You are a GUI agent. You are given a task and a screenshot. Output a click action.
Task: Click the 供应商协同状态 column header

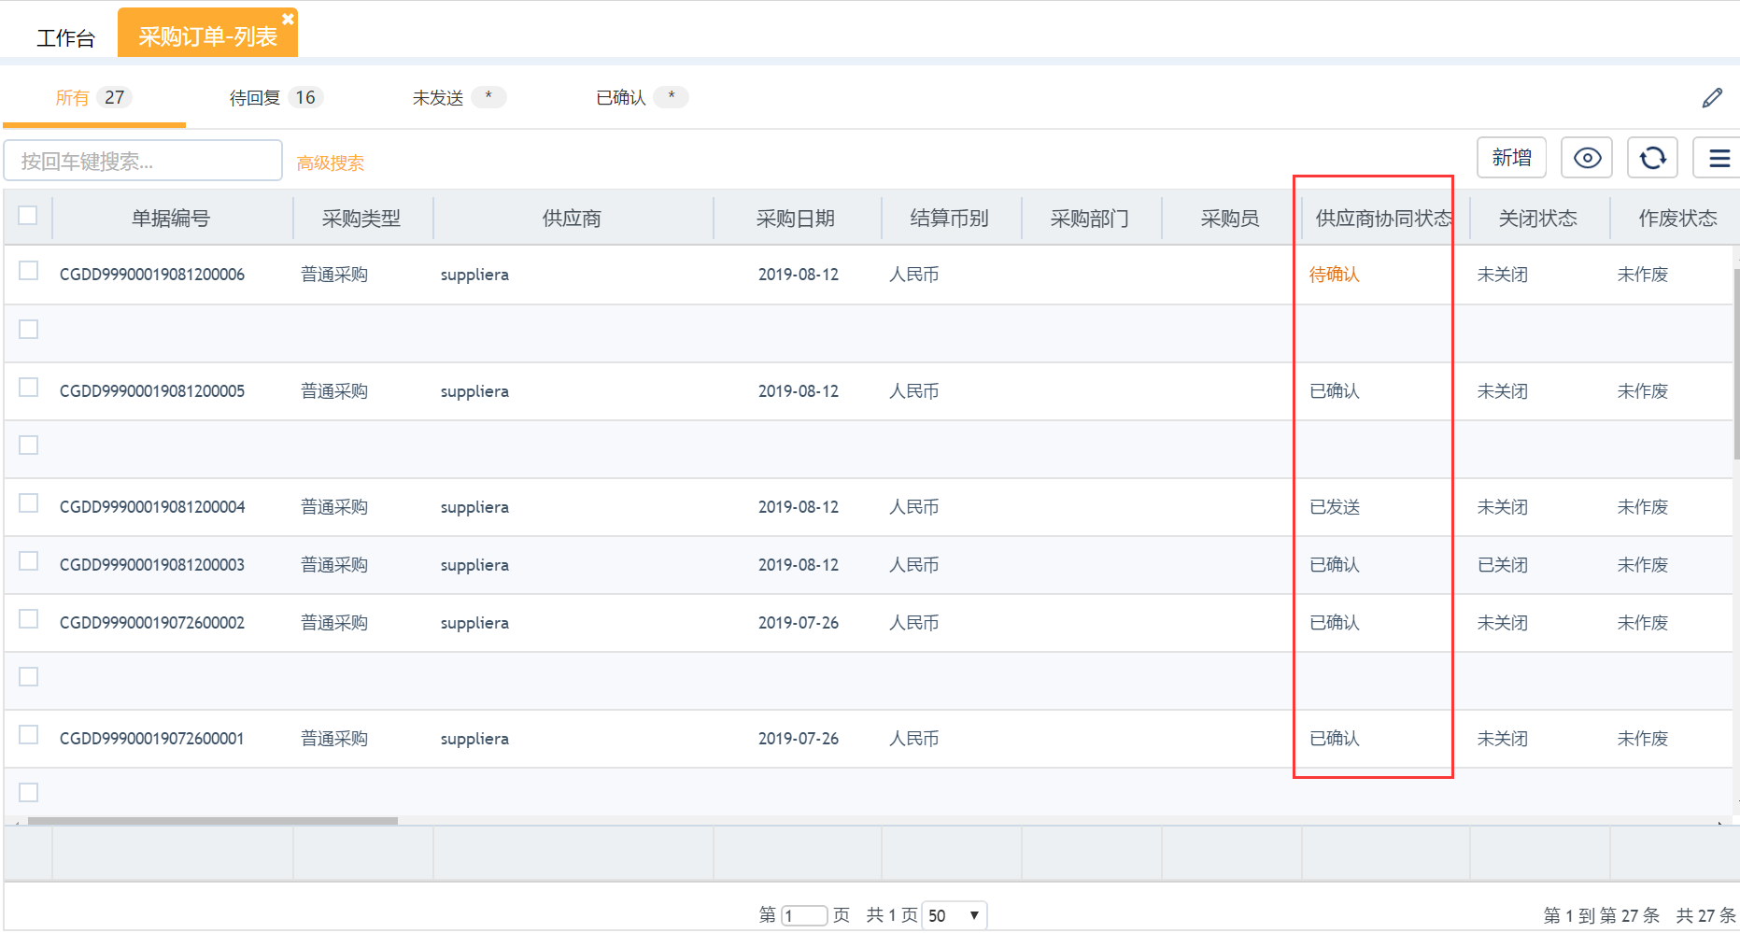1384,219
